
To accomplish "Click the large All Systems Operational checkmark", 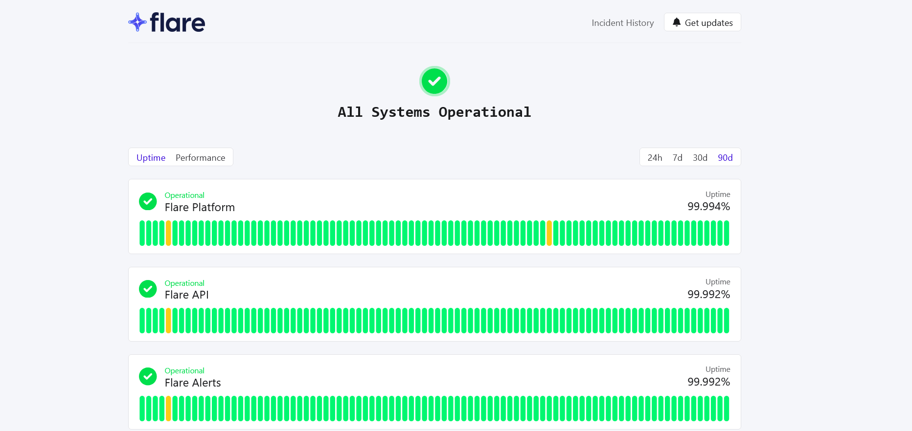I will [434, 81].
